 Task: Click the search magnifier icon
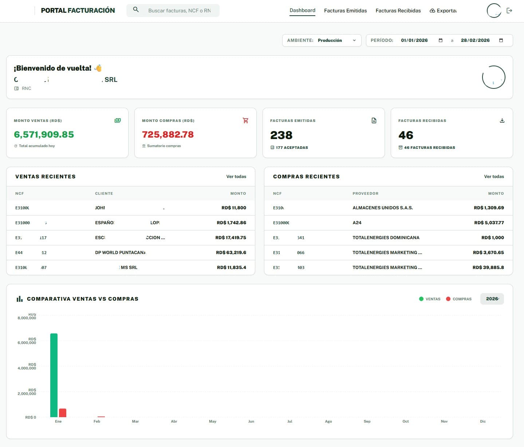(x=136, y=10)
